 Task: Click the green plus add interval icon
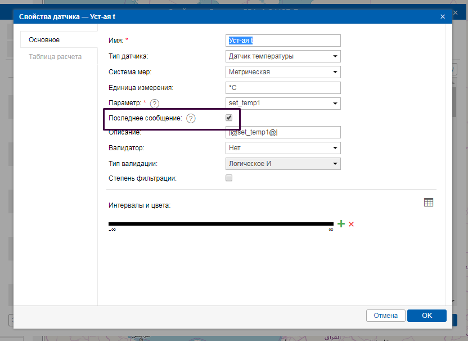click(341, 224)
